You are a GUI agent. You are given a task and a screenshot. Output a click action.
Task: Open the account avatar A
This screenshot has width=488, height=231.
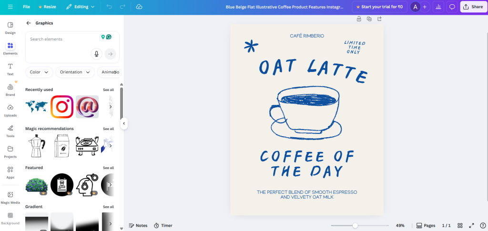point(415,7)
